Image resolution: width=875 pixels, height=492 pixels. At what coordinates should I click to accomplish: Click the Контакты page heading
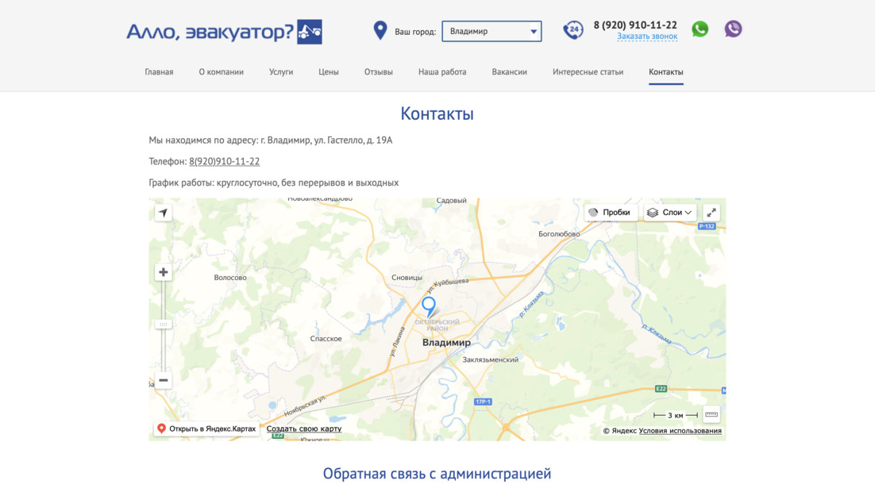tap(437, 113)
